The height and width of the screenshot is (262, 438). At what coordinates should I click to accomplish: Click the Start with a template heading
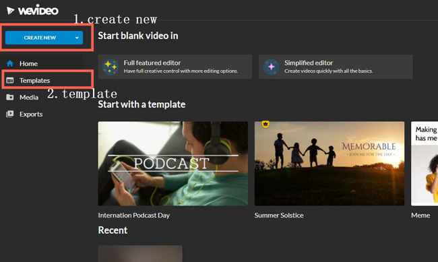142,104
